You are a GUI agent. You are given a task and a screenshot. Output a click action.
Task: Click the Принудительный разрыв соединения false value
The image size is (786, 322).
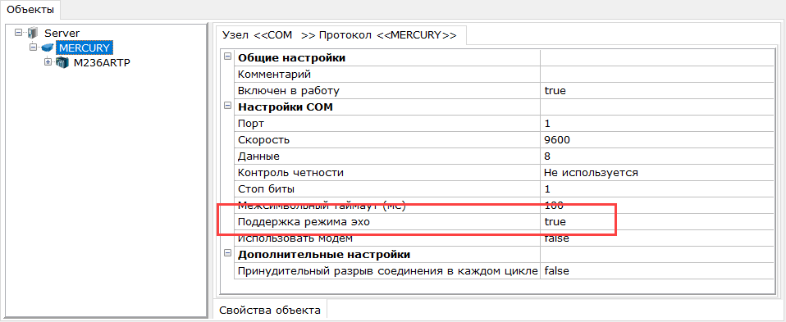point(657,271)
